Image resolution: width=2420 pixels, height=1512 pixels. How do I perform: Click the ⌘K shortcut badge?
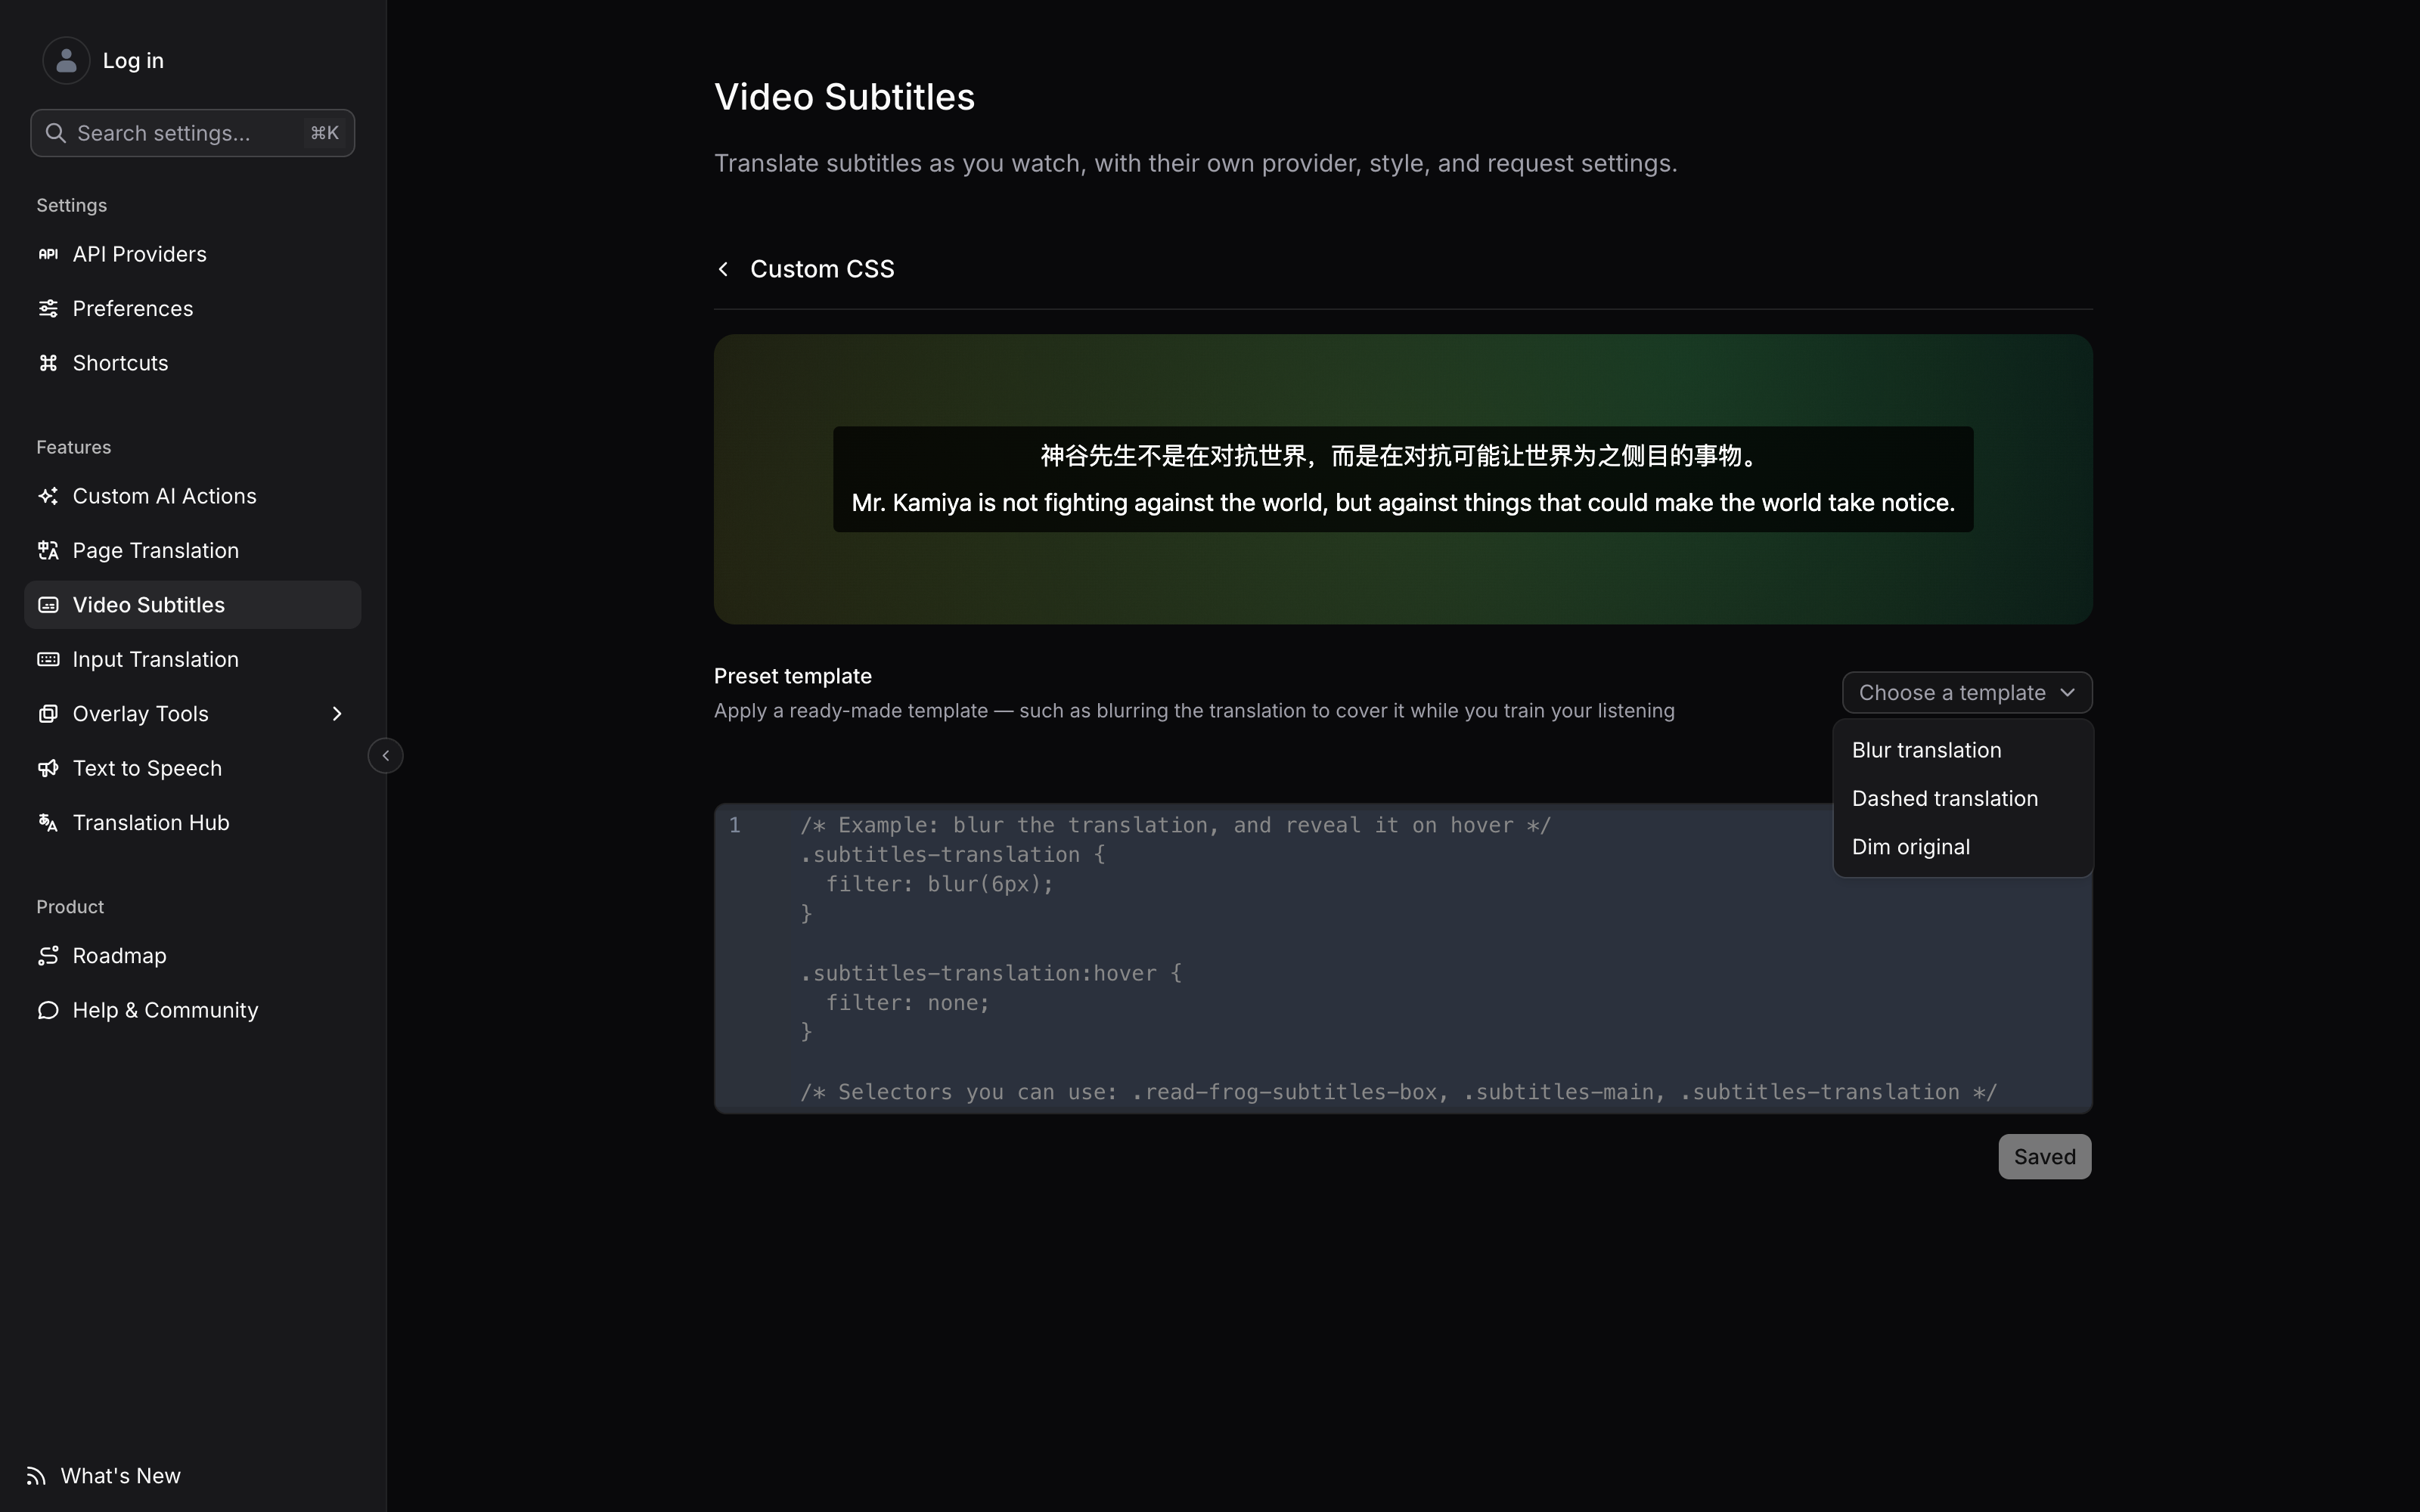324,133
